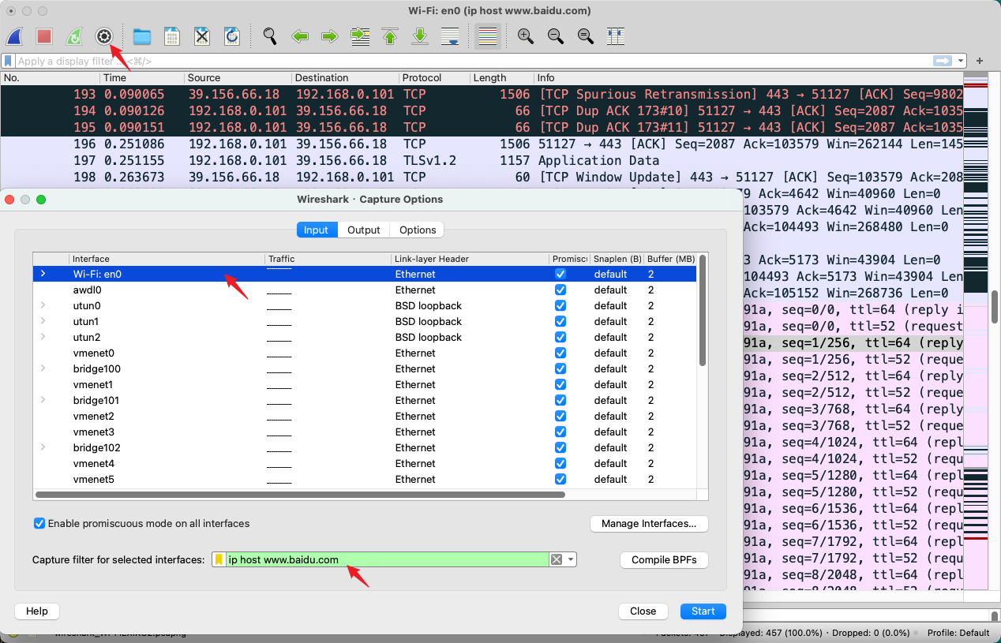
Task: Expand the utun1 interface row
Action: click(43, 321)
